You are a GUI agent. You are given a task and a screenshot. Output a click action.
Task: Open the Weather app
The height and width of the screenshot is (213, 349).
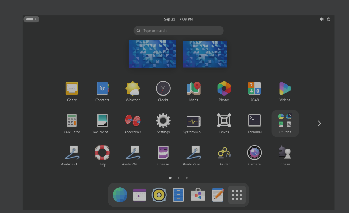132,91
